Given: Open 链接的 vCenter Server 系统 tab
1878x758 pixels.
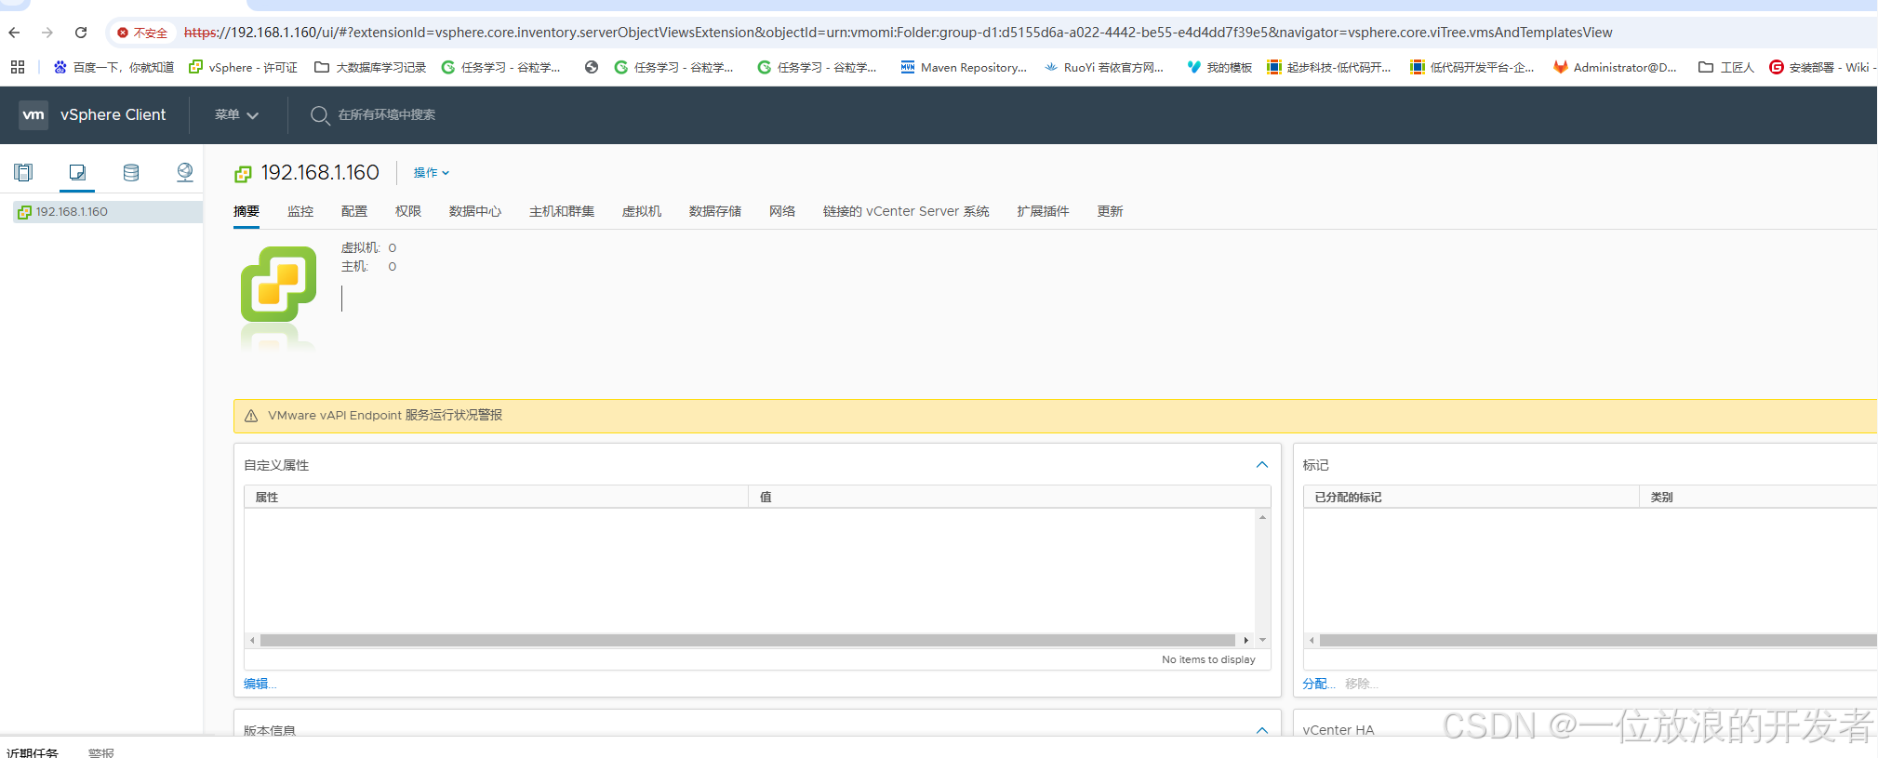Looking at the screenshot, I should click(x=906, y=212).
